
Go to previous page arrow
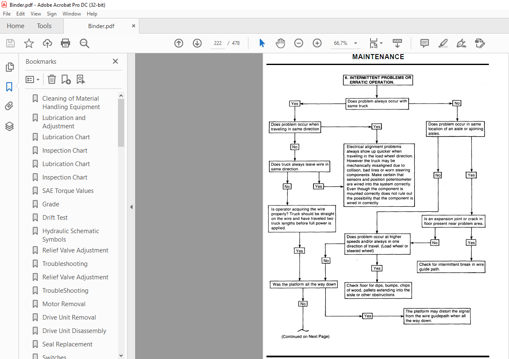coord(179,43)
